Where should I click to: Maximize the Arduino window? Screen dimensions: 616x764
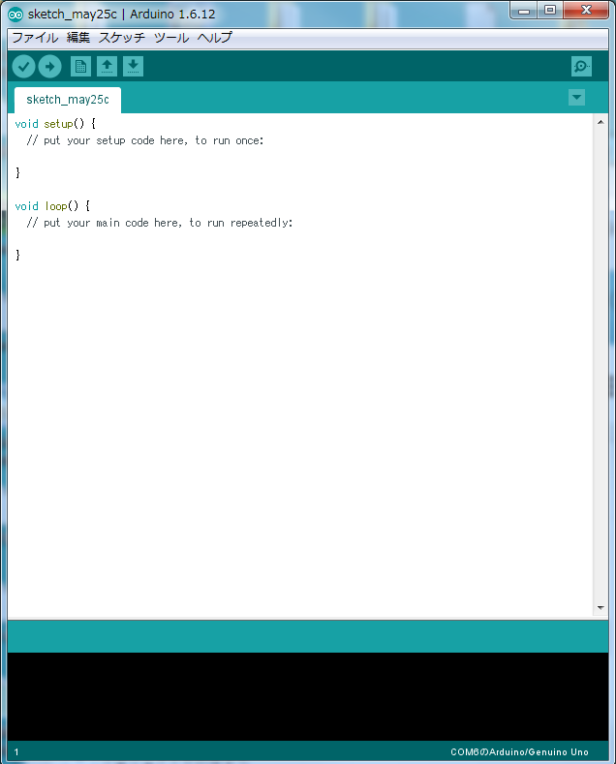(550, 11)
